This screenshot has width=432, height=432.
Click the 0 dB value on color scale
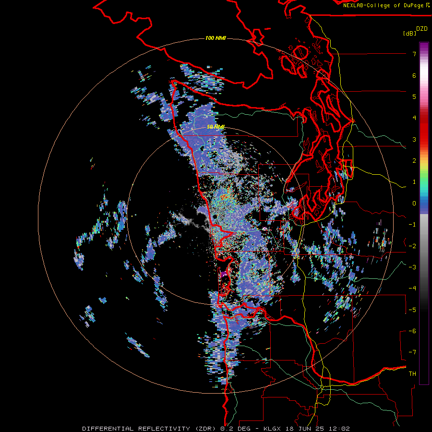(414, 204)
